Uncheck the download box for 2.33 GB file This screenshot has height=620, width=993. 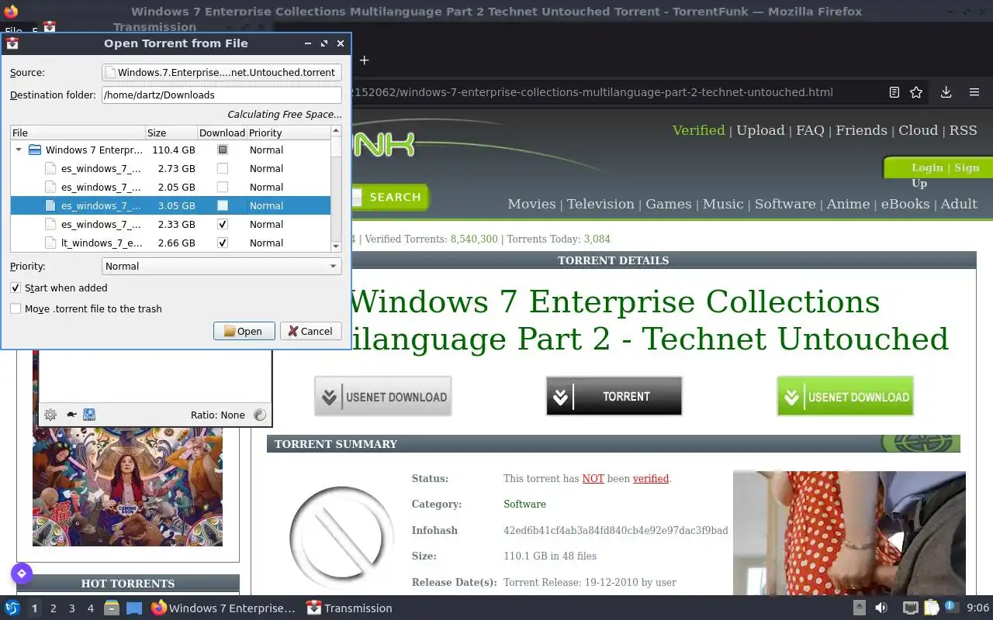pos(223,225)
